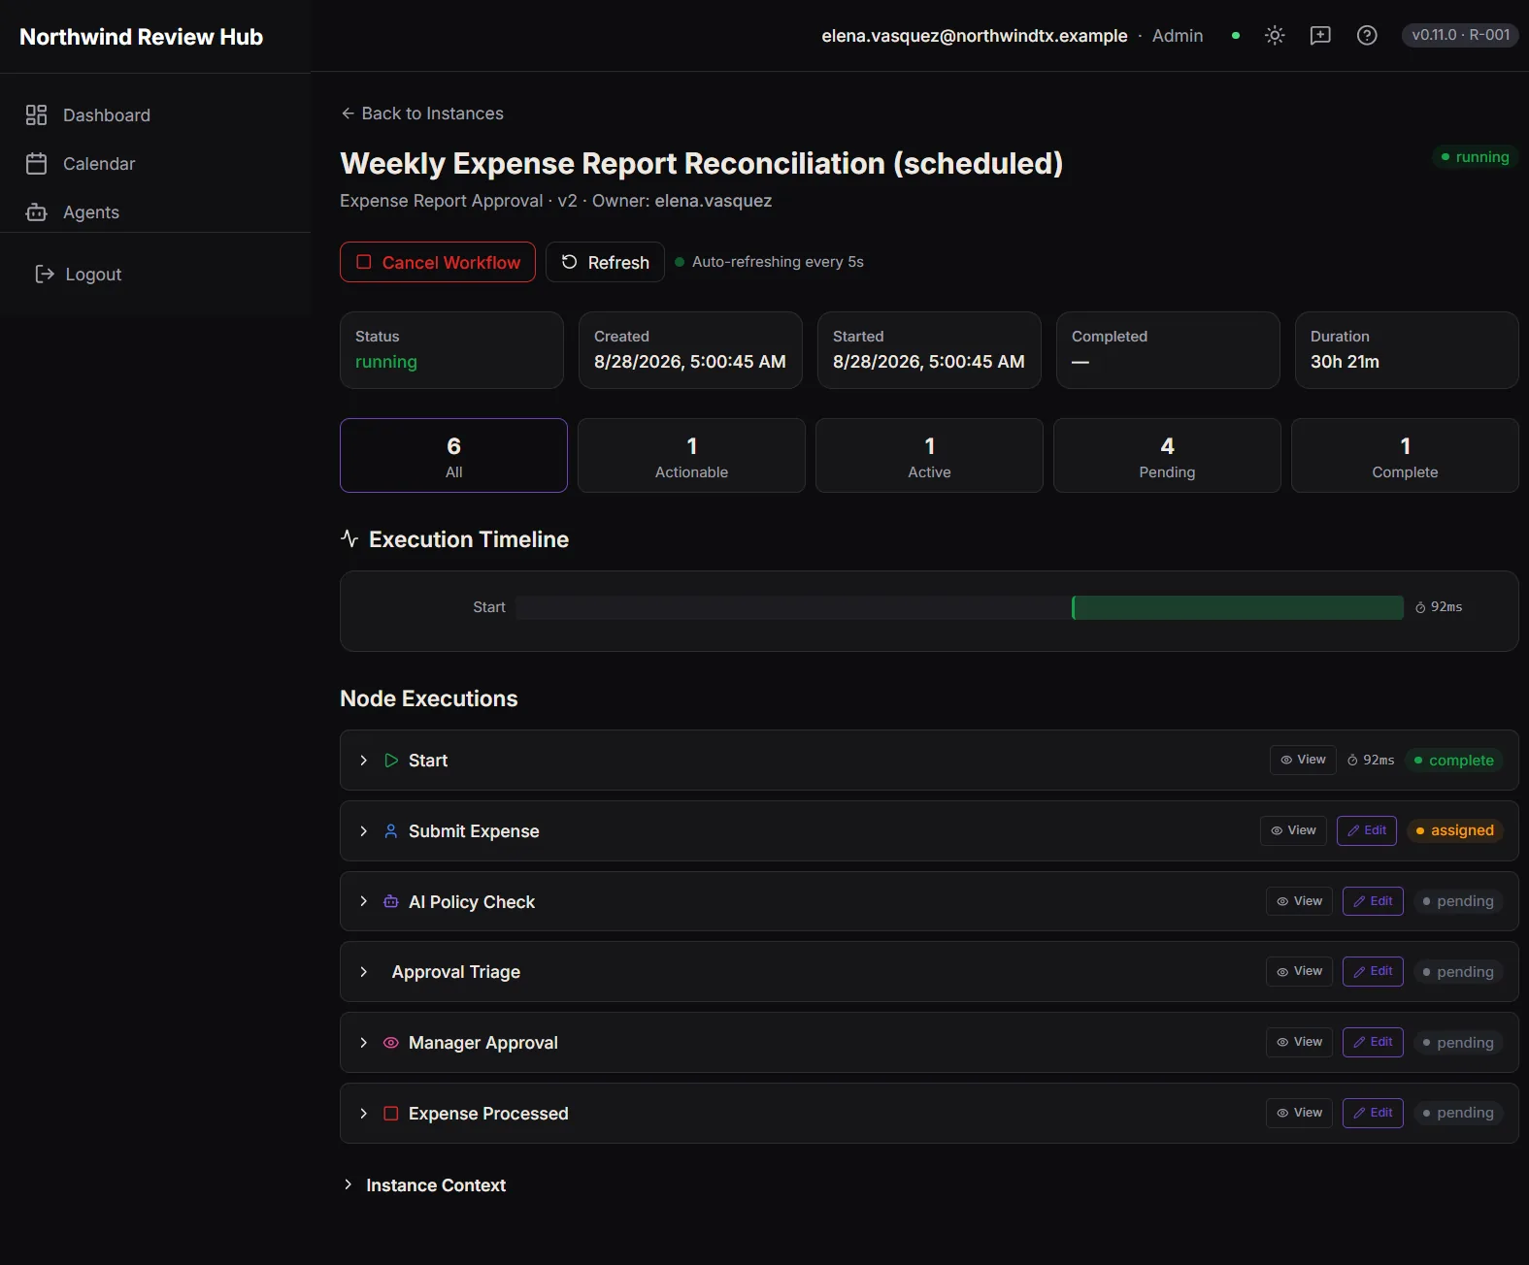
Task: Select the Pending filter tab
Action: (x=1167, y=456)
